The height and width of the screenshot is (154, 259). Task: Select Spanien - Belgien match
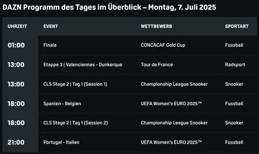pyautogui.click(x=62, y=104)
